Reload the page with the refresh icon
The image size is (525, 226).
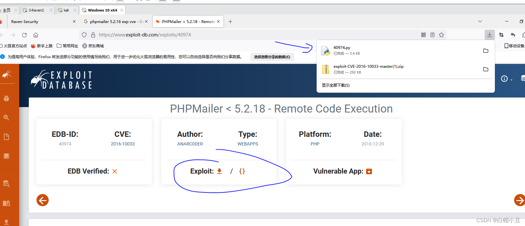(24, 35)
